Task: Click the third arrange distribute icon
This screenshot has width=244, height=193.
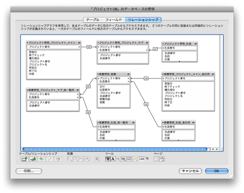Action: pyautogui.click(x=81, y=159)
